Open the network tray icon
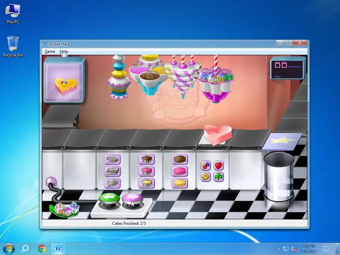The width and height of the screenshot is (340, 255). coord(286,249)
